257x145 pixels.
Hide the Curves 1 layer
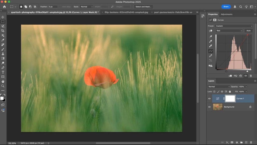209,99
